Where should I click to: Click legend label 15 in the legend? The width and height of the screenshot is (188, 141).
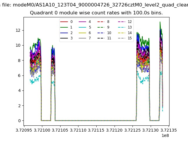tap(130, 38)
